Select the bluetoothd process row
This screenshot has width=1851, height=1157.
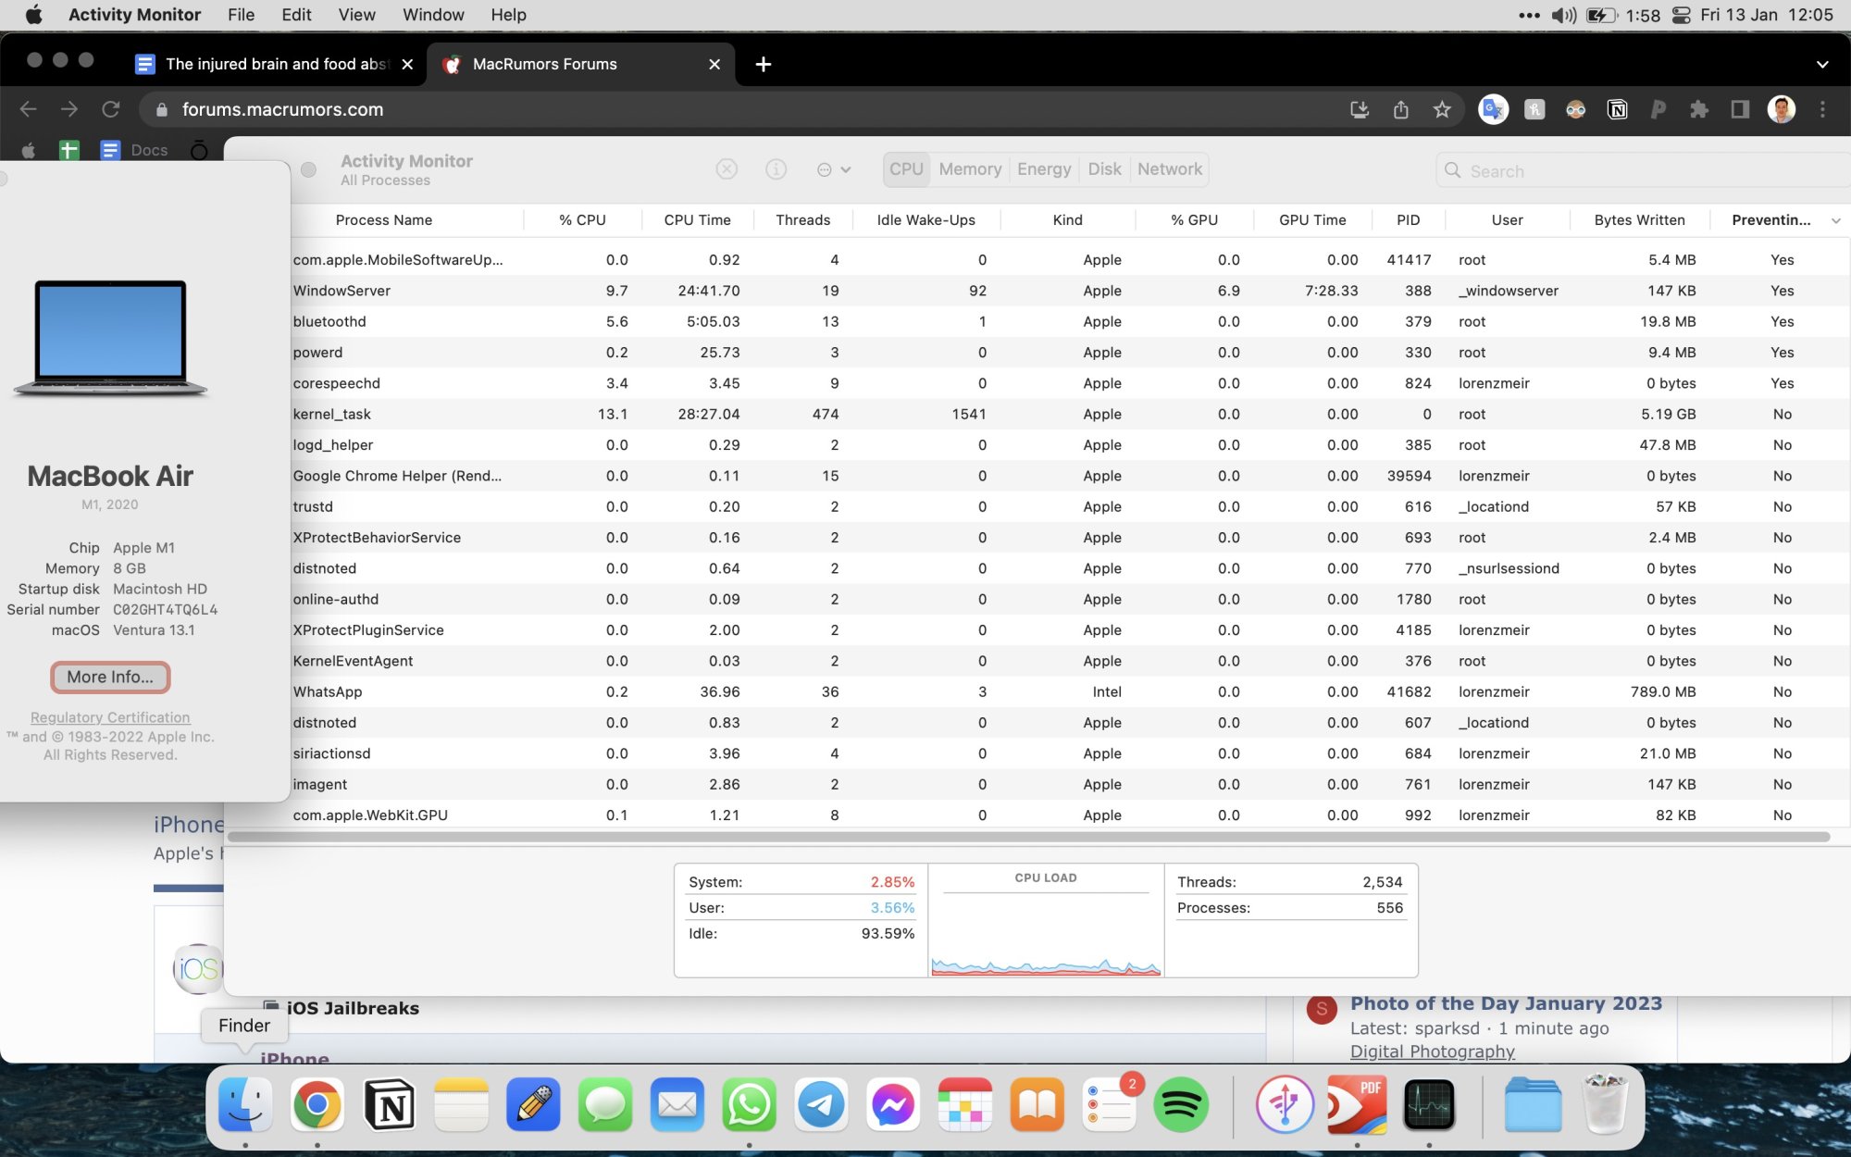(1070, 321)
